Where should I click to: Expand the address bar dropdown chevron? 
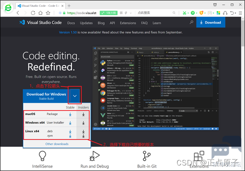point(131,13)
